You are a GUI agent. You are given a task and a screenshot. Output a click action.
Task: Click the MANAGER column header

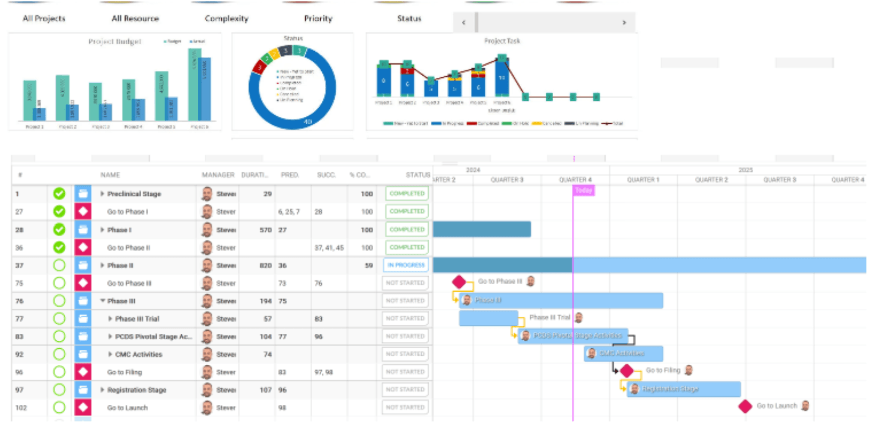tap(218, 175)
